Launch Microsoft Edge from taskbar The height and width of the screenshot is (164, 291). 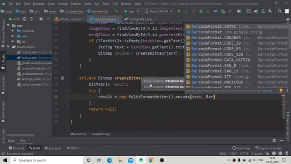click(x=110, y=160)
